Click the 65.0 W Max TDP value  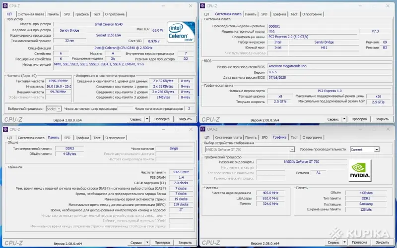(x=158, y=30)
